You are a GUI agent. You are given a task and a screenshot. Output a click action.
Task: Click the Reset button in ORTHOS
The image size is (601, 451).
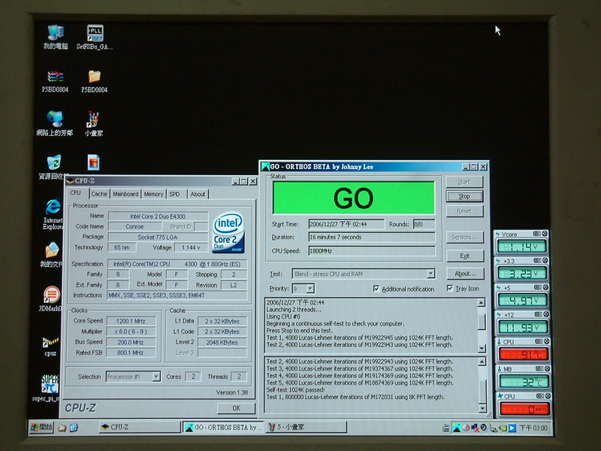(464, 211)
